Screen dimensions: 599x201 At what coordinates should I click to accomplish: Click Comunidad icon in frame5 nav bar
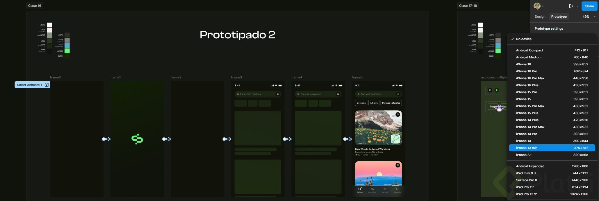pyautogui.click(x=372, y=190)
